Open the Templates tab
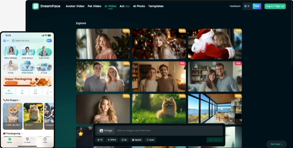 (x=156, y=6)
